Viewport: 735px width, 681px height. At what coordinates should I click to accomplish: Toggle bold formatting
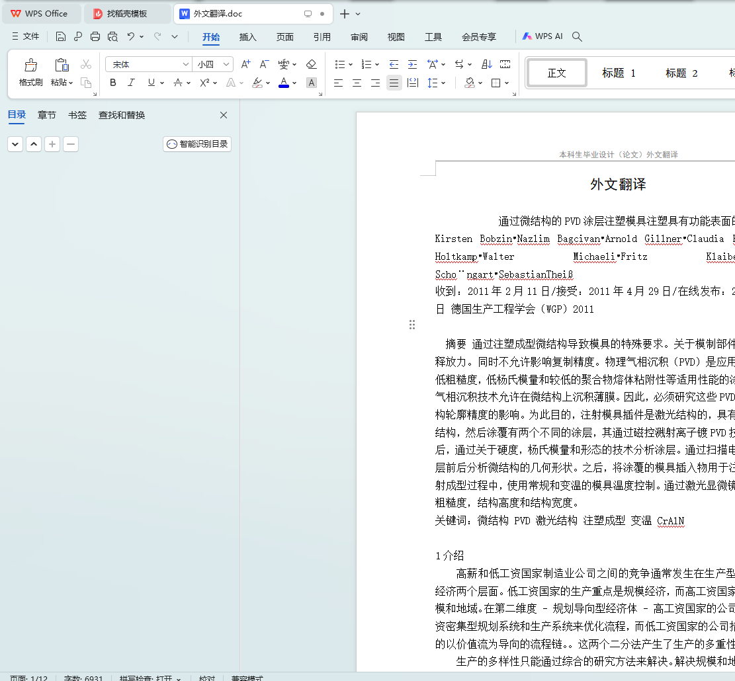113,83
